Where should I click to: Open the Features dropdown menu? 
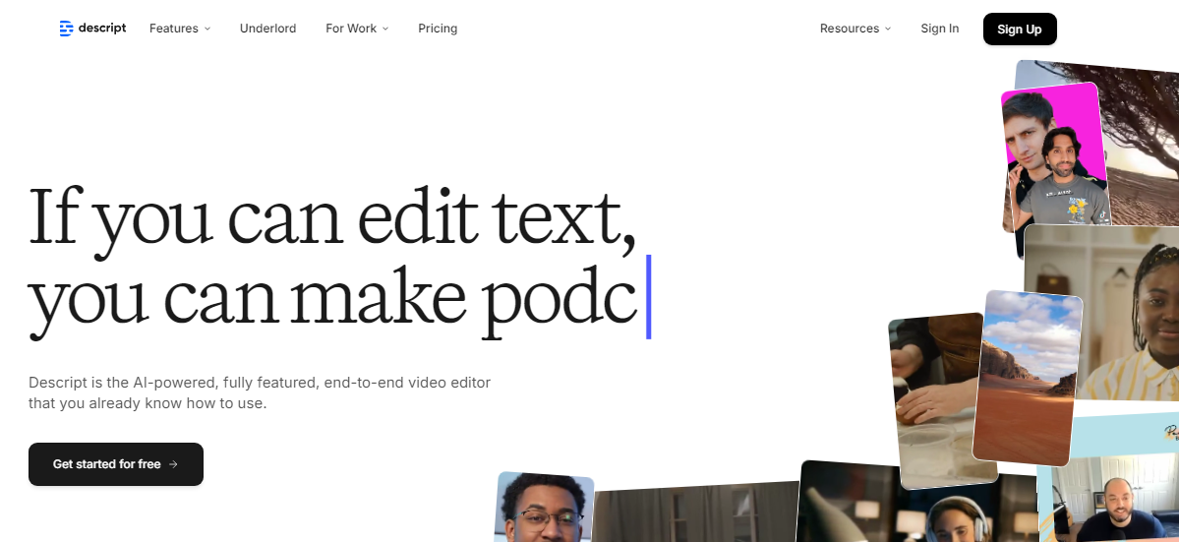tap(180, 29)
